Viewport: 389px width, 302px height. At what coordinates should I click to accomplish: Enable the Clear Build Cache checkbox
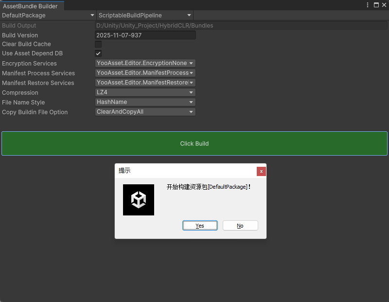click(x=98, y=44)
